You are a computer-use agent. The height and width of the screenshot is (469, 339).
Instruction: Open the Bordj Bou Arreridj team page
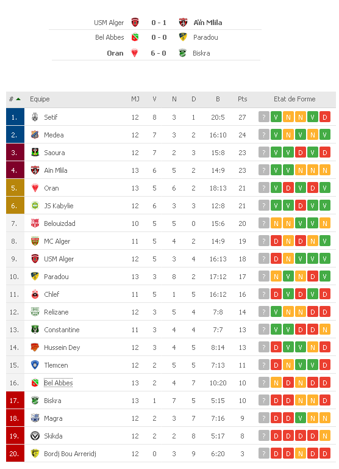70,454
